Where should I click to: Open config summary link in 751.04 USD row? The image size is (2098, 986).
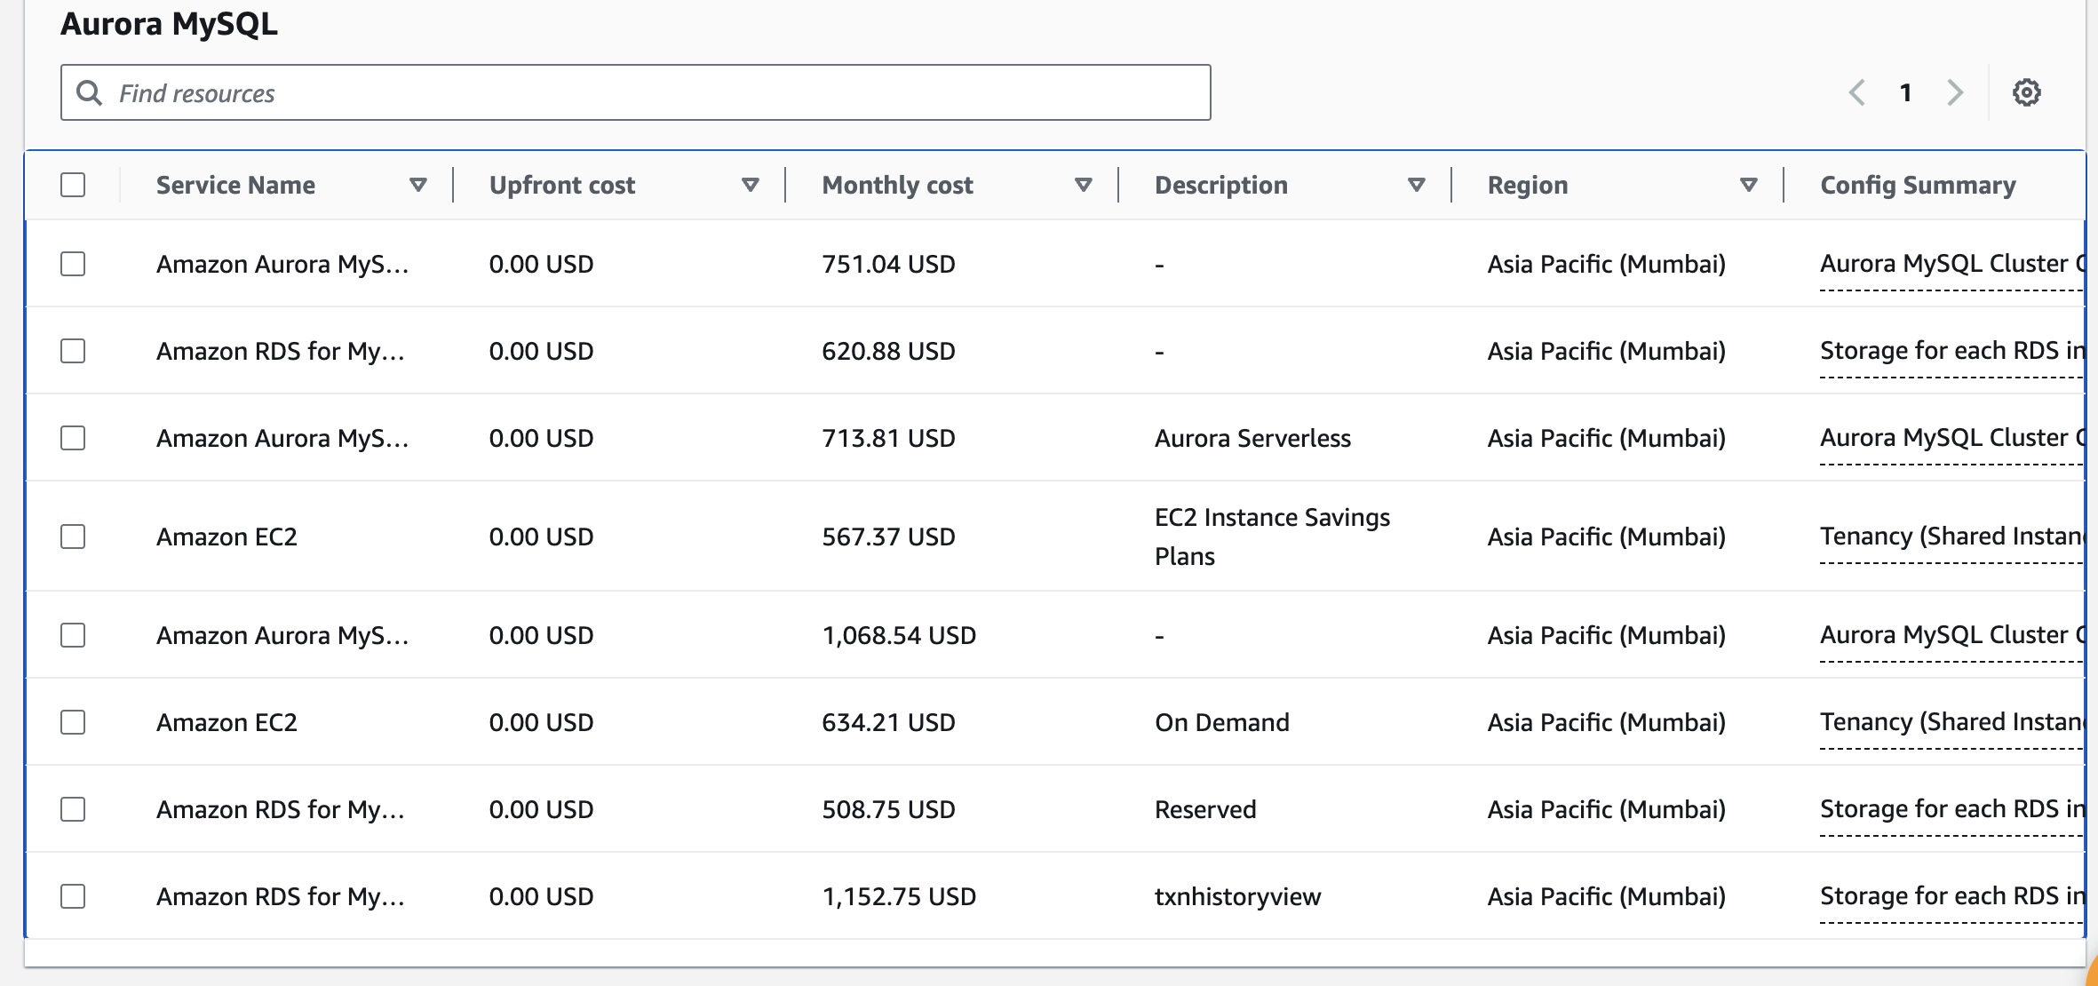click(x=1951, y=264)
